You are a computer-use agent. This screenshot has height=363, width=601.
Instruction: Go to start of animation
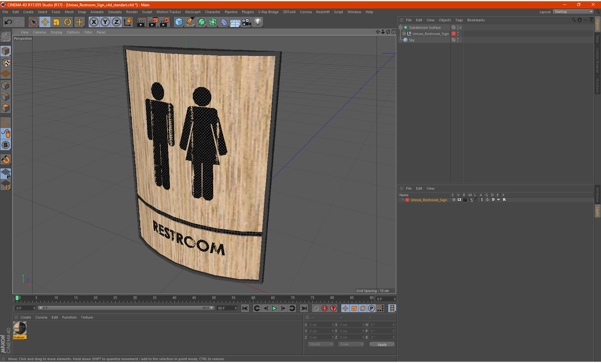point(245,308)
